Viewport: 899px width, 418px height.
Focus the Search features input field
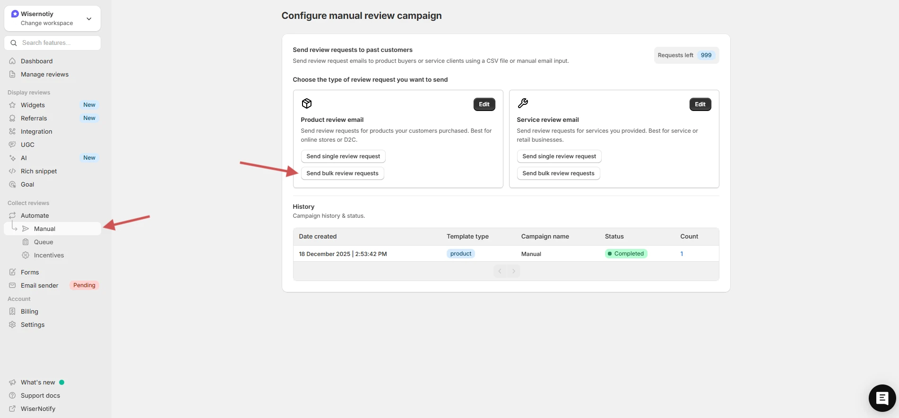pos(52,43)
